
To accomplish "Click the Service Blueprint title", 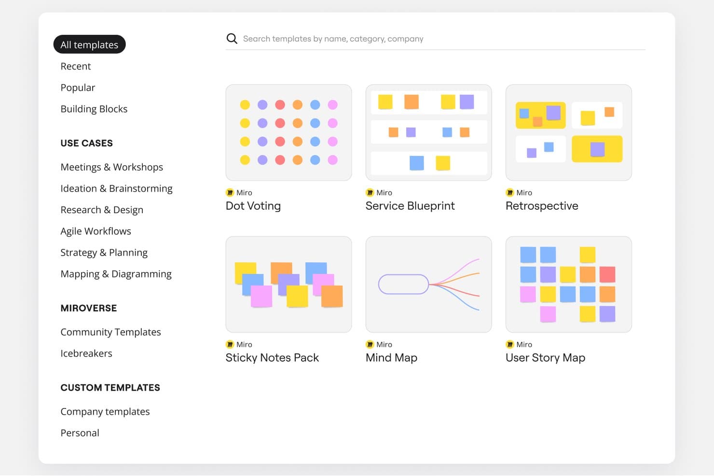I will (410, 206).
